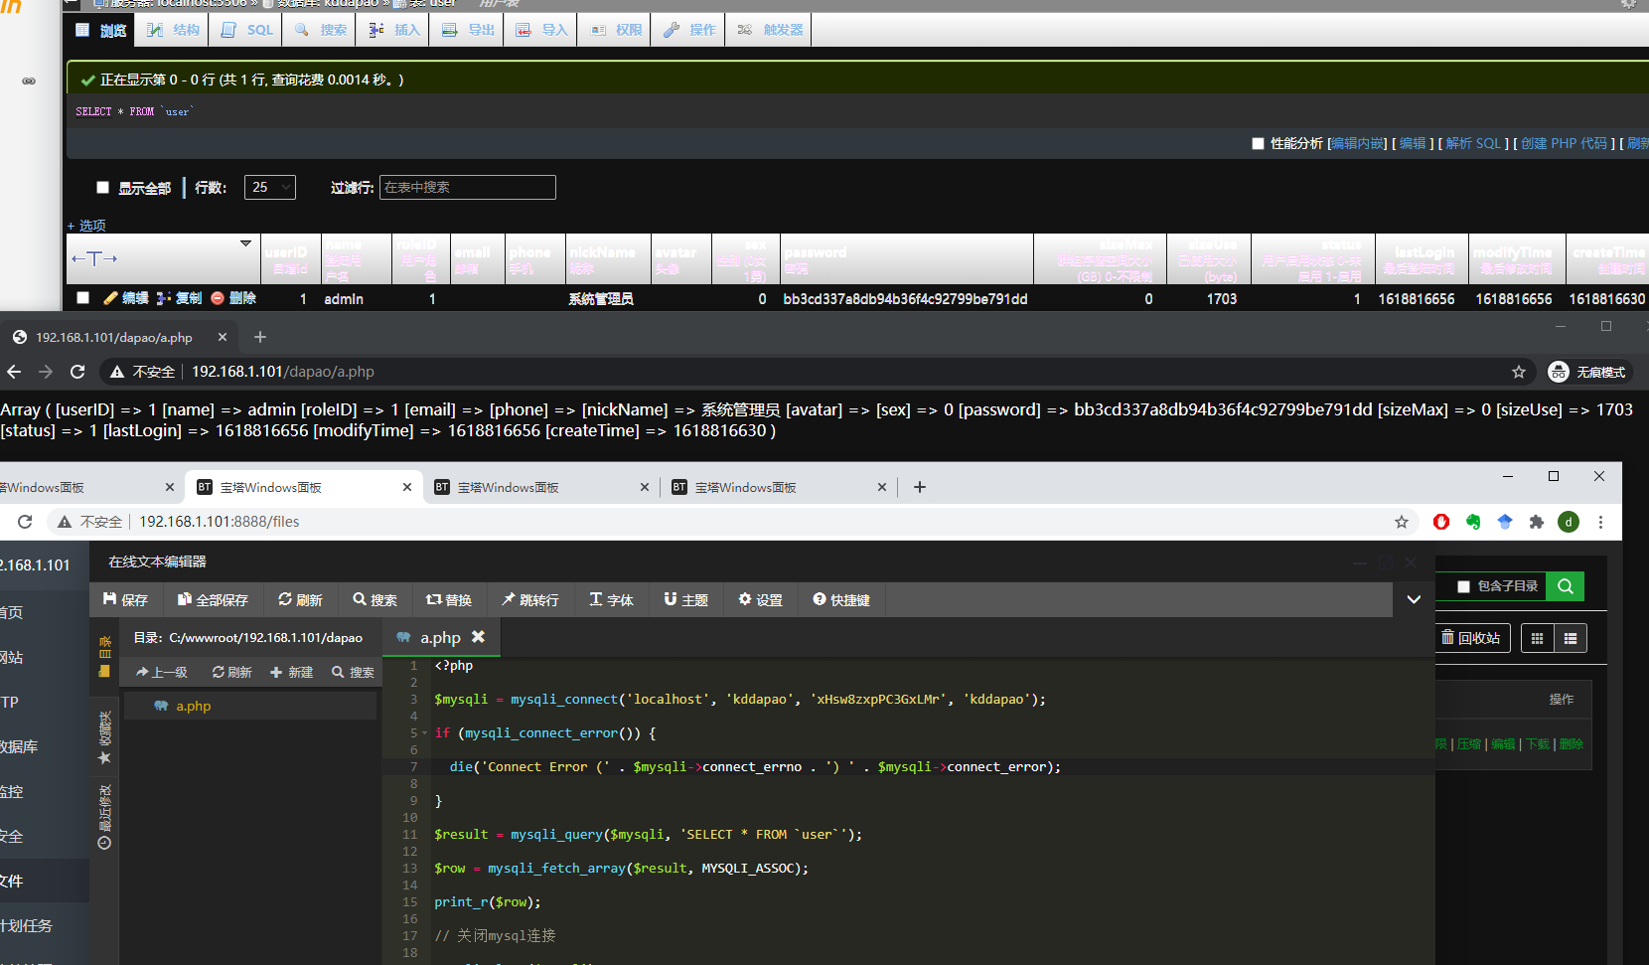Sort by the userID column header
1649x965 pixels.
[x=286, y=252]
